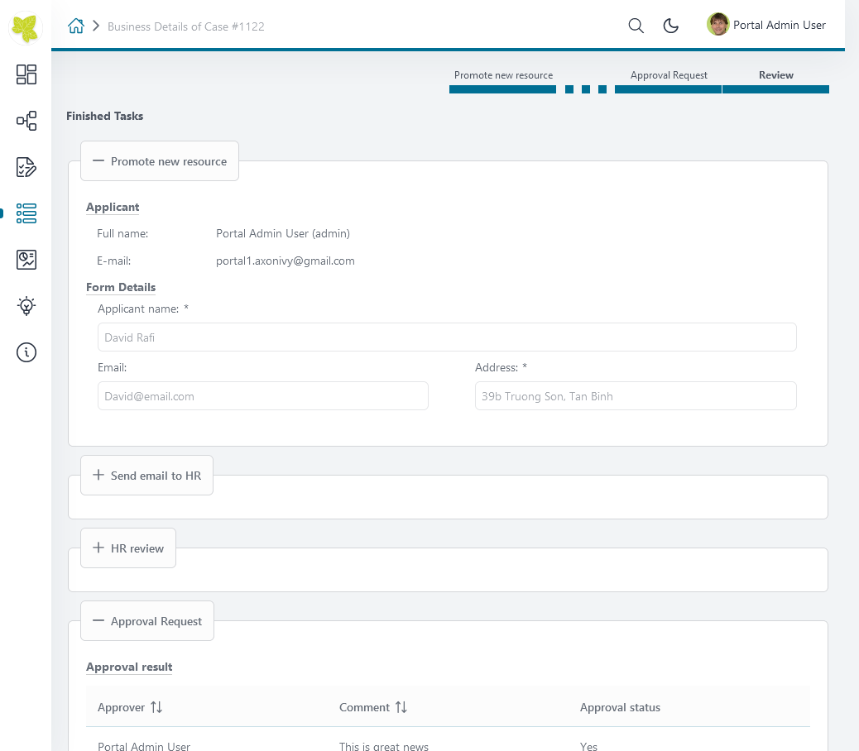Click the Applicant name field David Rafi
Screen dimensions: 859x751
(447, 337)
